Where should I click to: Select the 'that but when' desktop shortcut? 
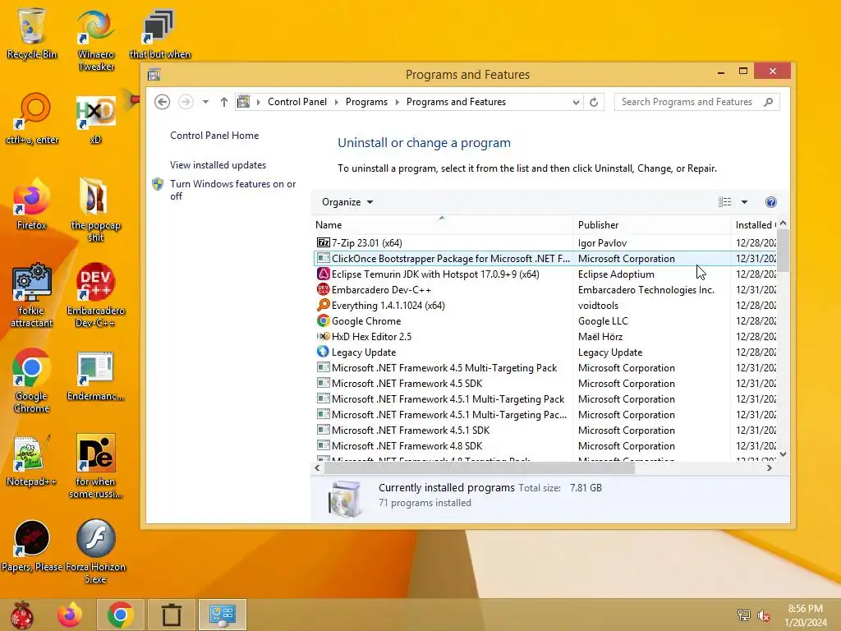pos(159,33)
